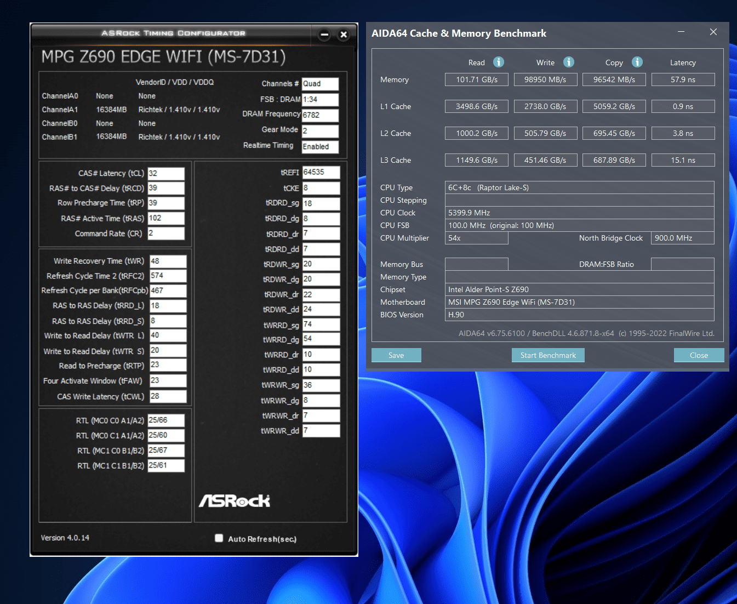Select the tRRD_L value field
Screen dimensions: 737x604
pos(168,306)
